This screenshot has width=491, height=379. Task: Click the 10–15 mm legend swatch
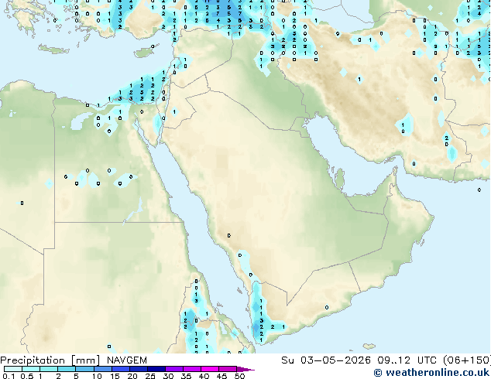pos(102,369)
